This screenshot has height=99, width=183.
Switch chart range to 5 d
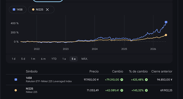(23, 59)
